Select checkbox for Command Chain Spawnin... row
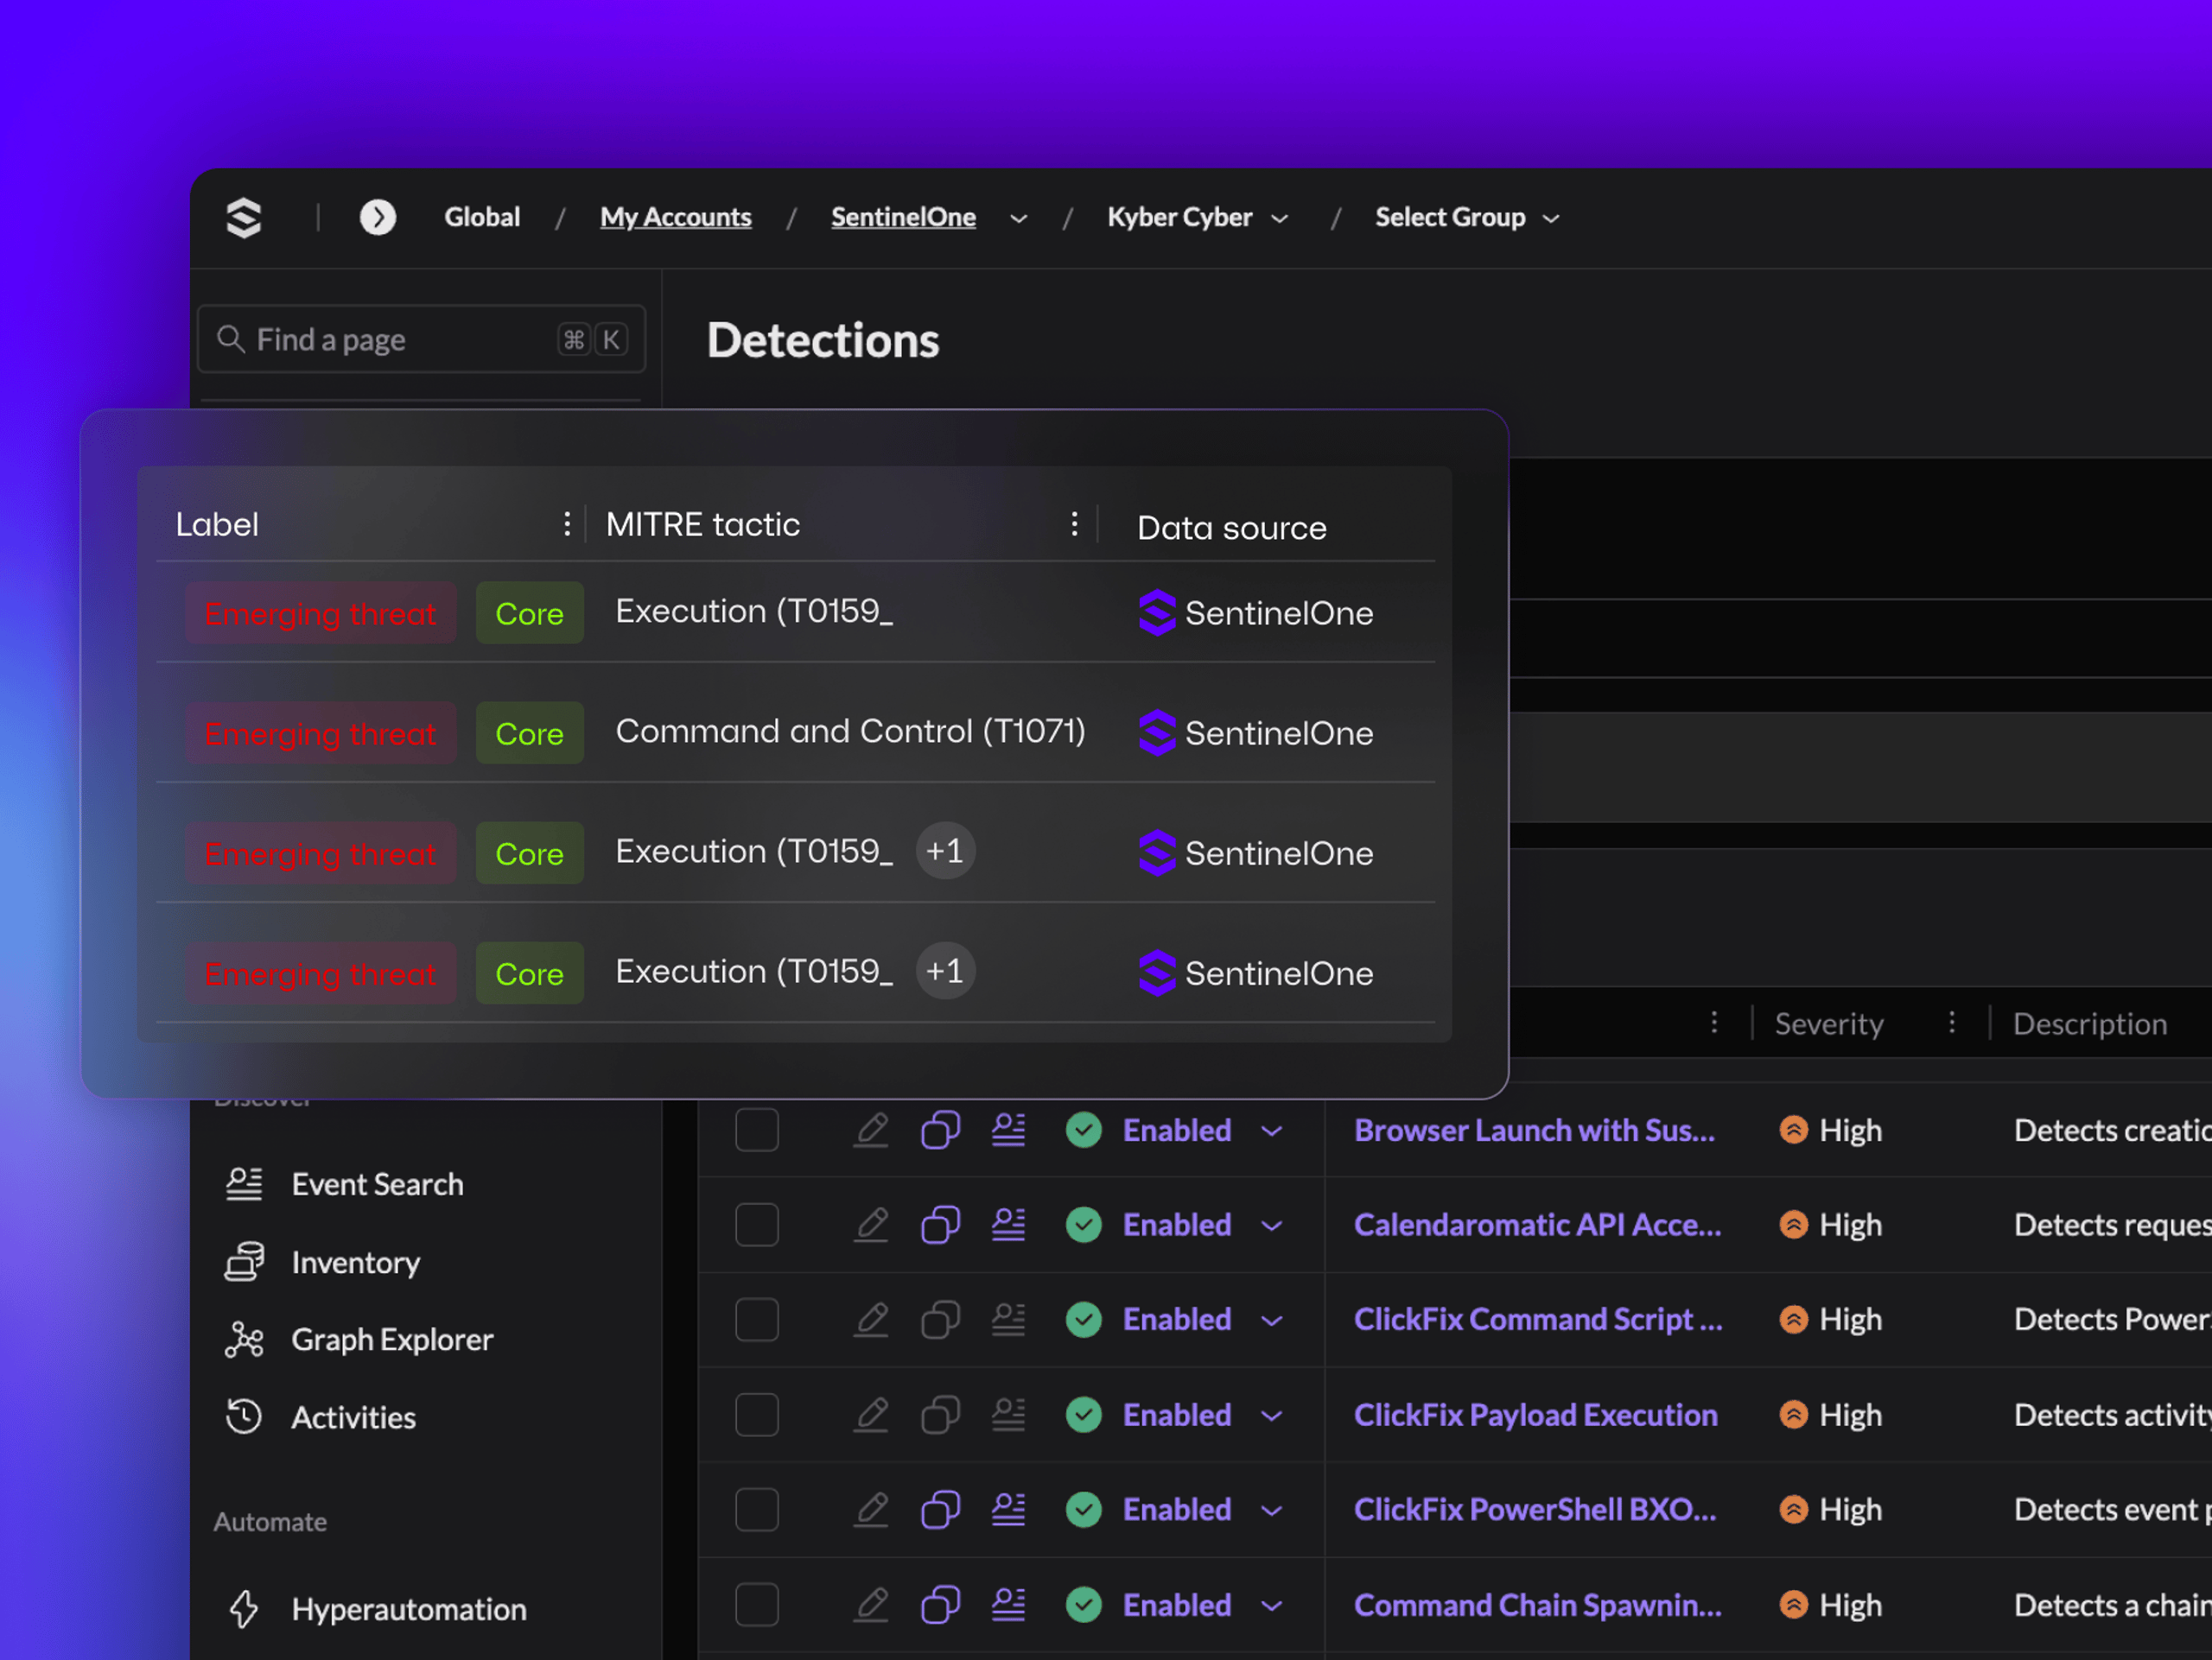This screenshot has height=1660, width=2212. click(757, 1605)
